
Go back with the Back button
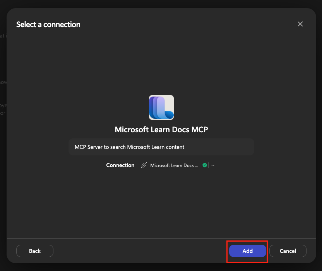click(35, 251)
